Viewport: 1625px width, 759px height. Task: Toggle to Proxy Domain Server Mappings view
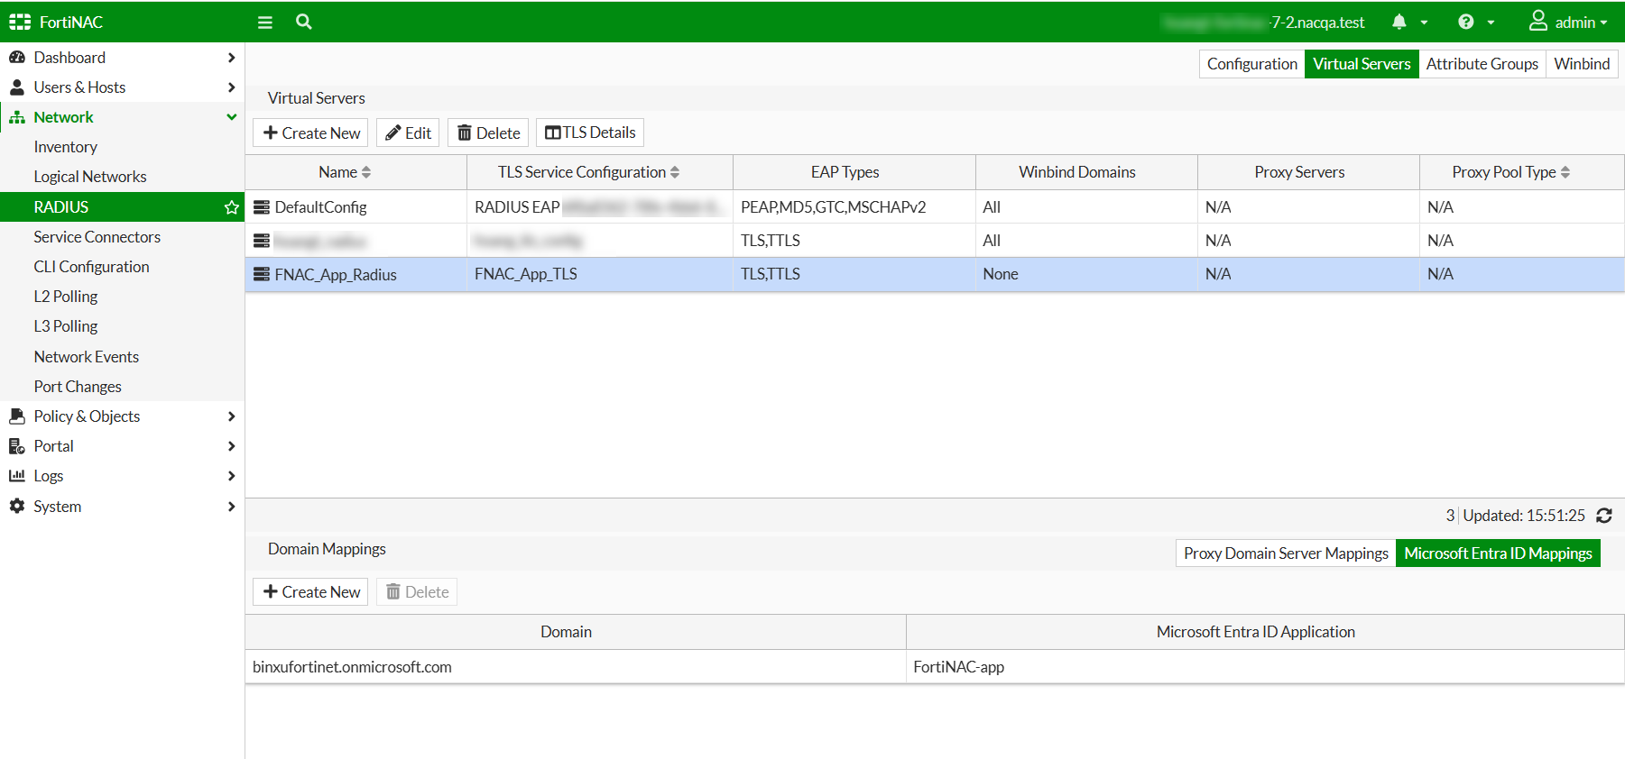tap(1285, 553)
